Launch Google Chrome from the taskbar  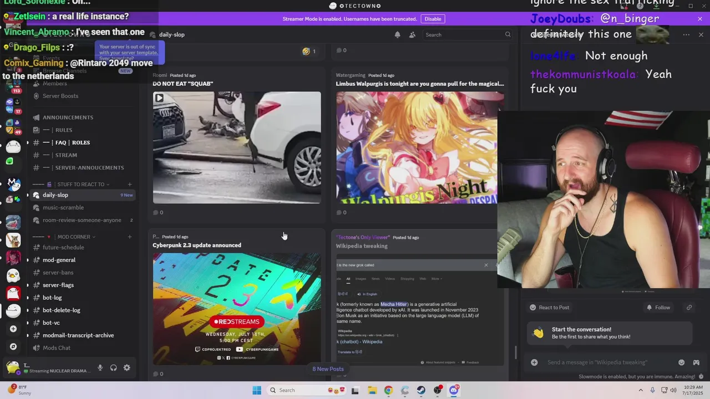pyautogui.click(x=388, y=390)
